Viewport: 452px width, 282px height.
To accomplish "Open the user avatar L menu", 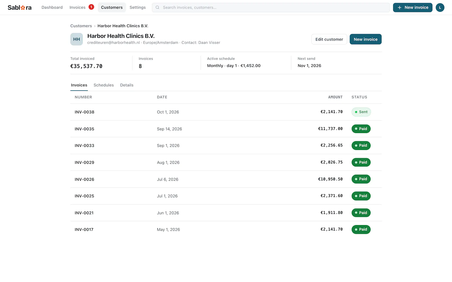I will [440, 8].
